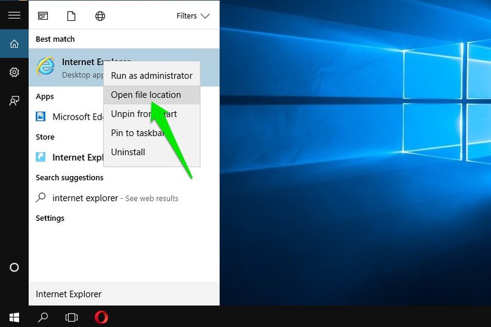This screenshot has width=491, height=327.
Task: Filter results by Documents icon
Action: [x=71, y=16]
